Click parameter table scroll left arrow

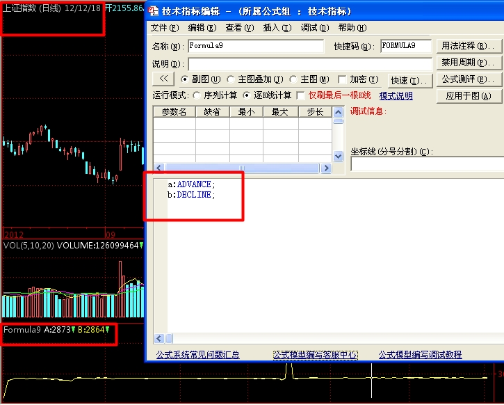(x=159, y=168)
